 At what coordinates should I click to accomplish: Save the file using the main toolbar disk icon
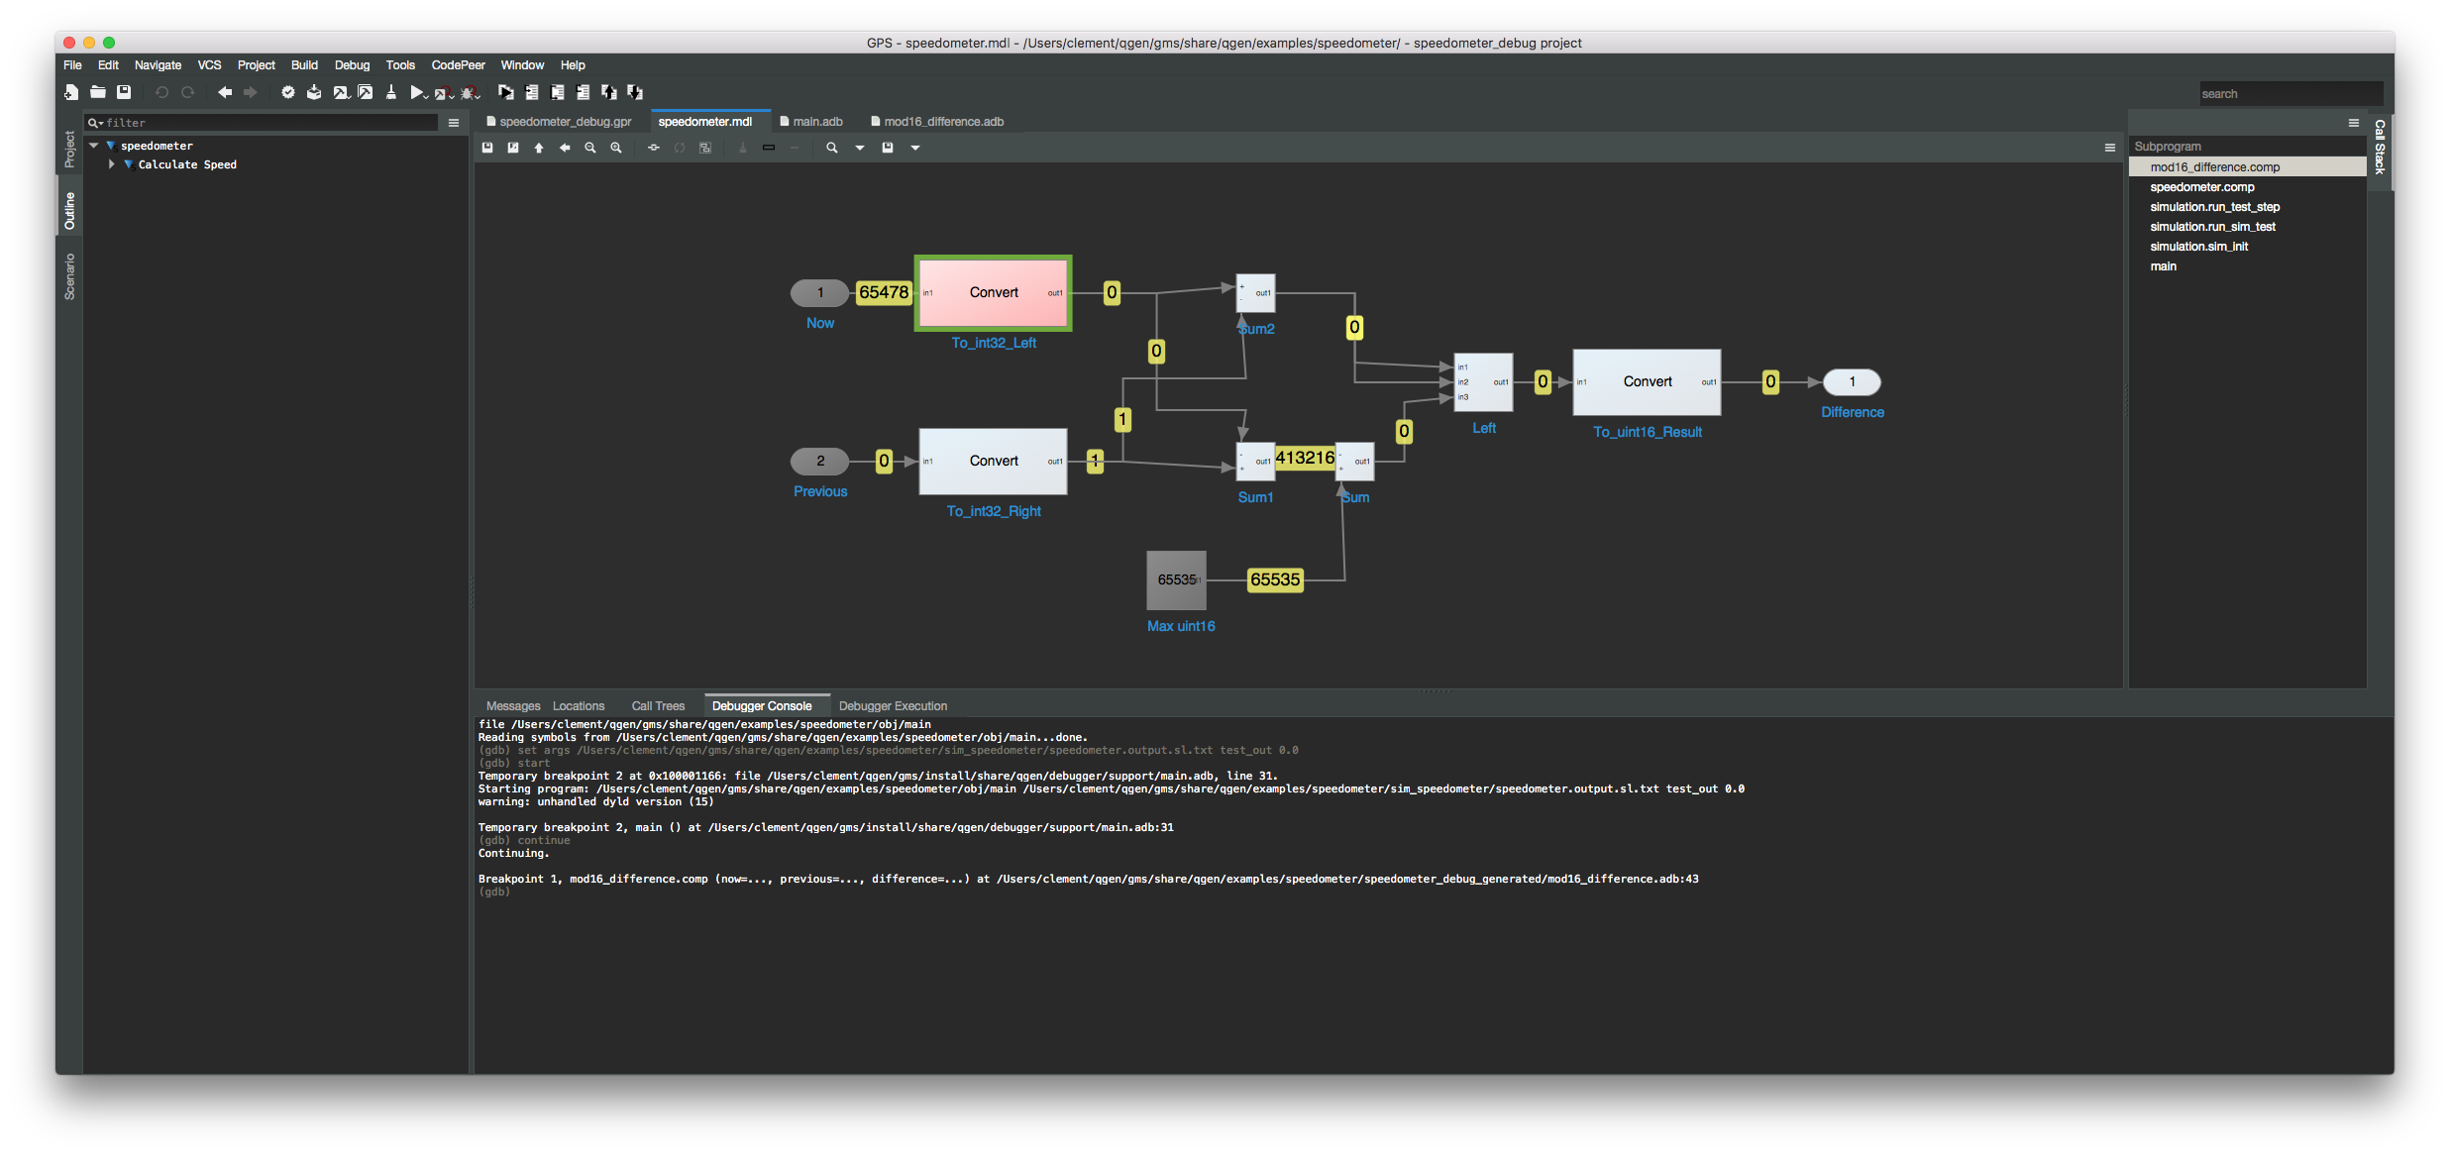(x=124, y=92)
